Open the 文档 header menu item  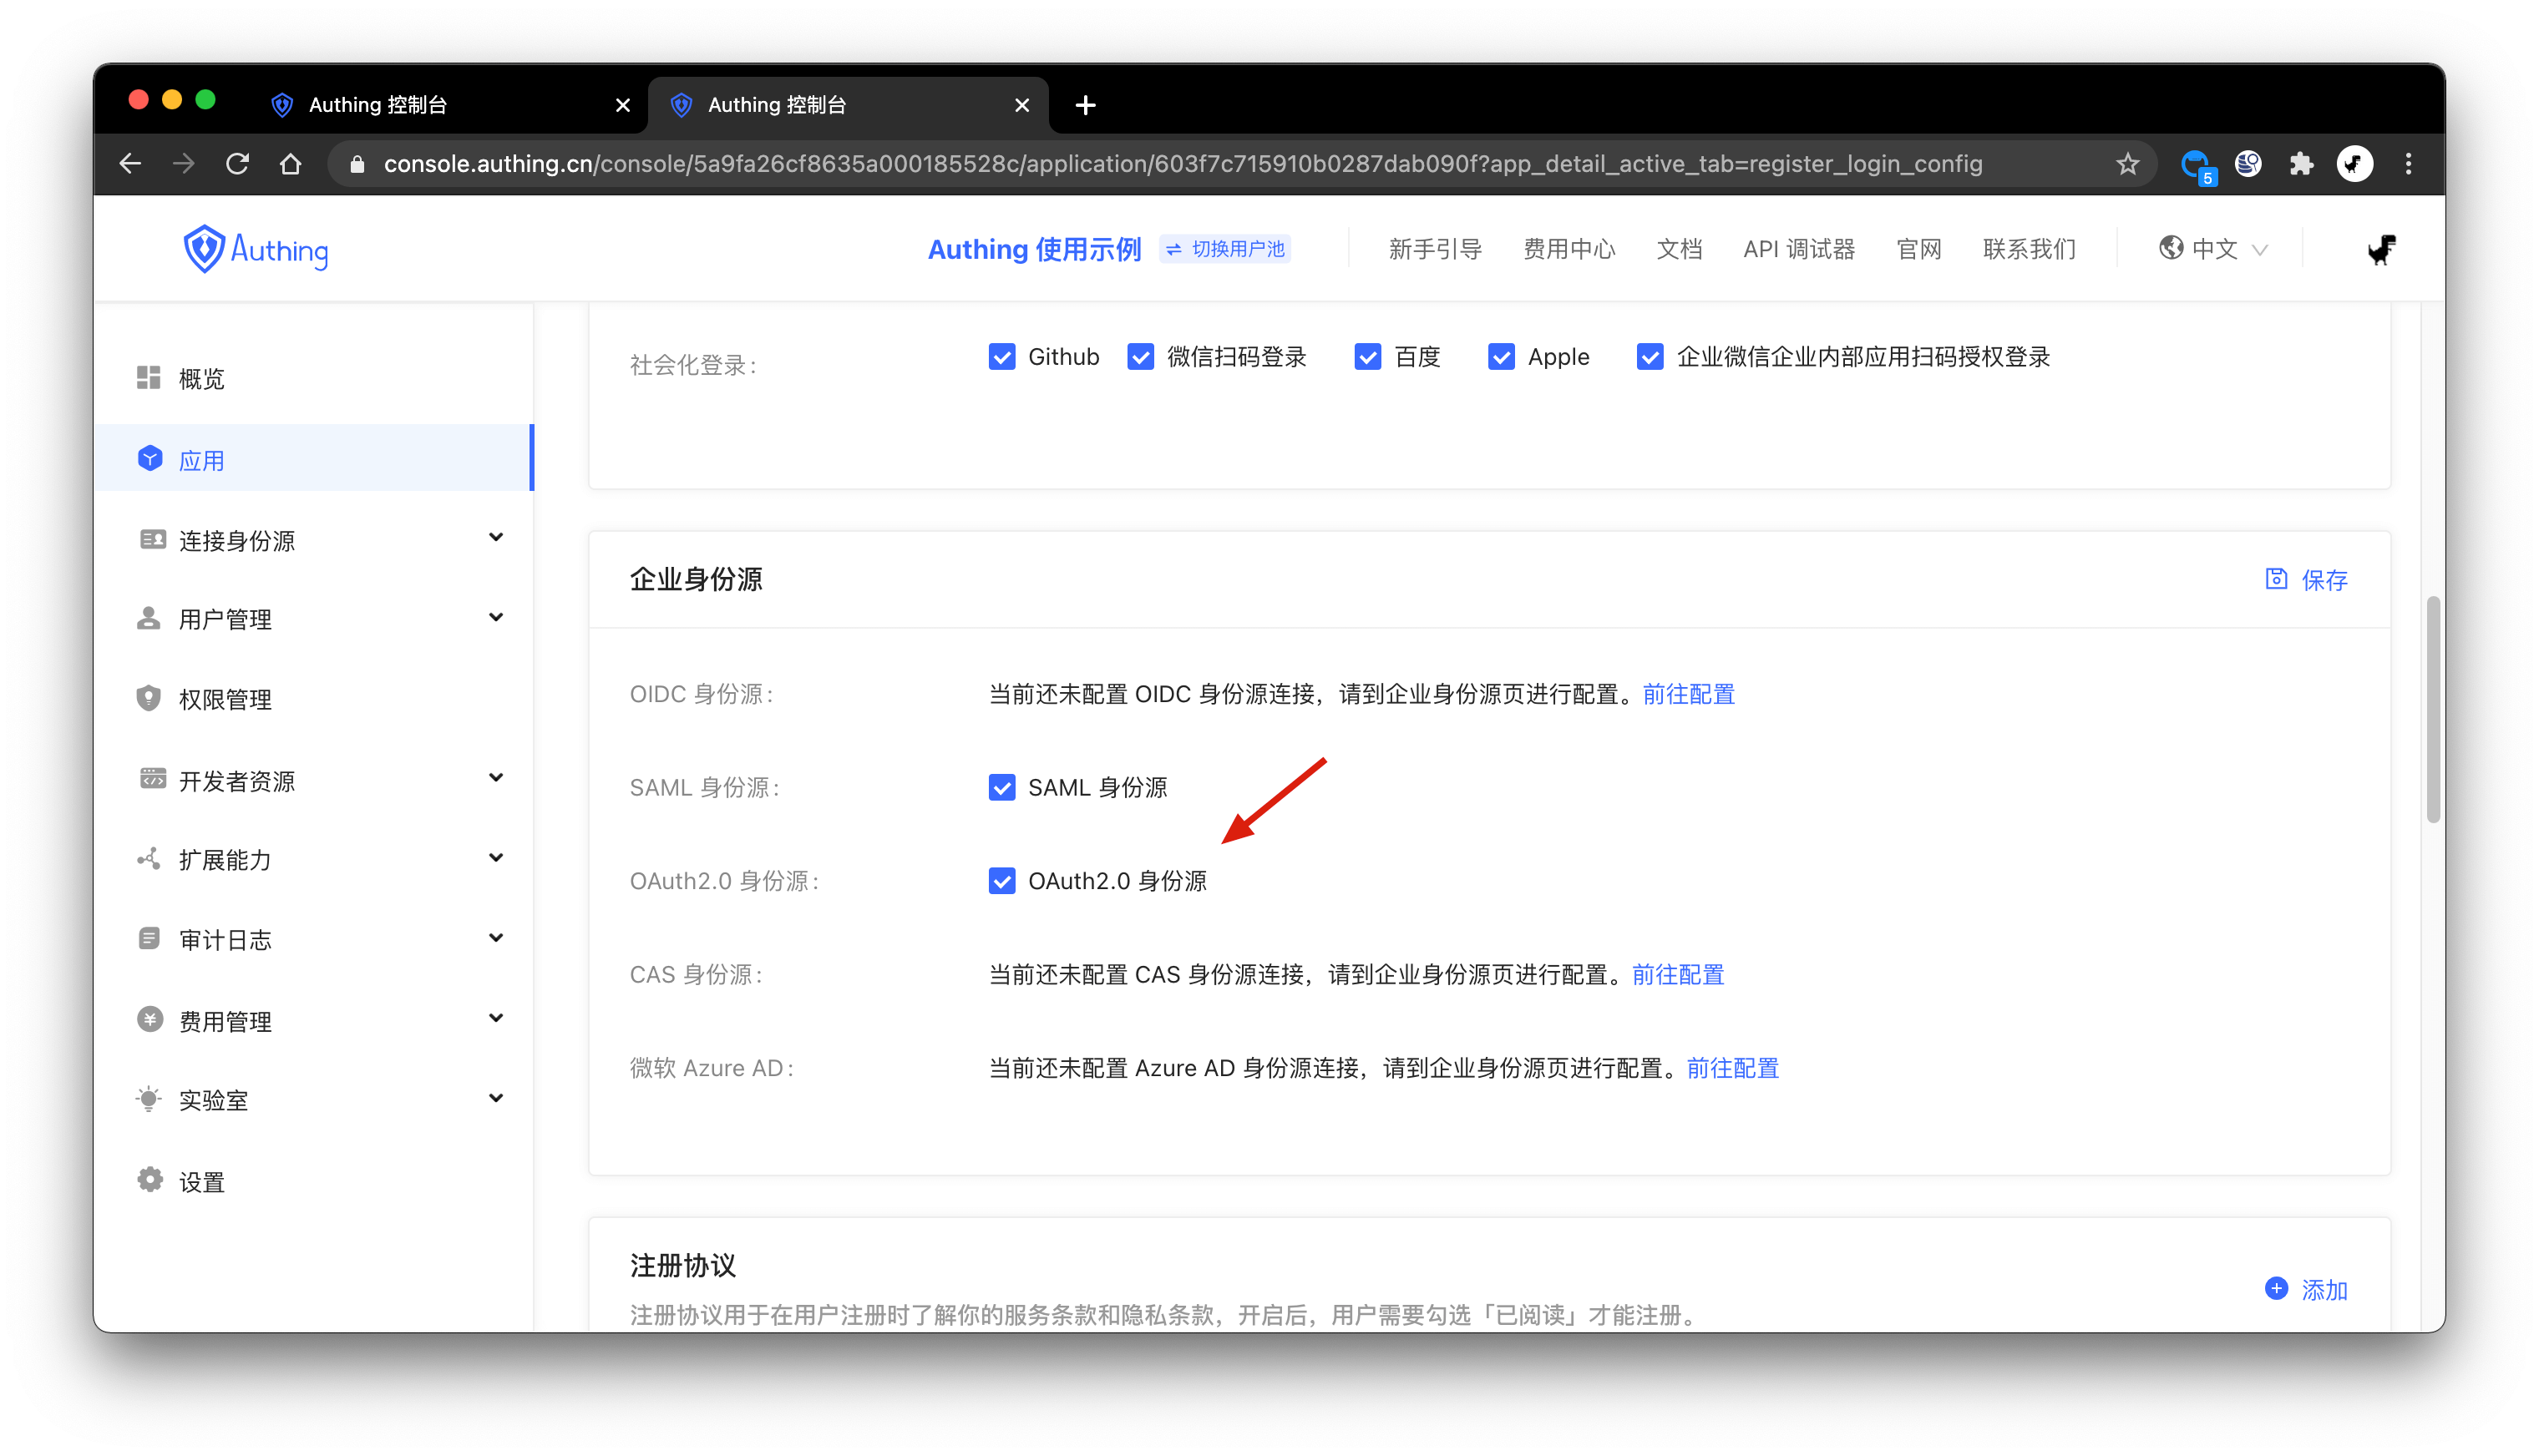point(1678,249)
